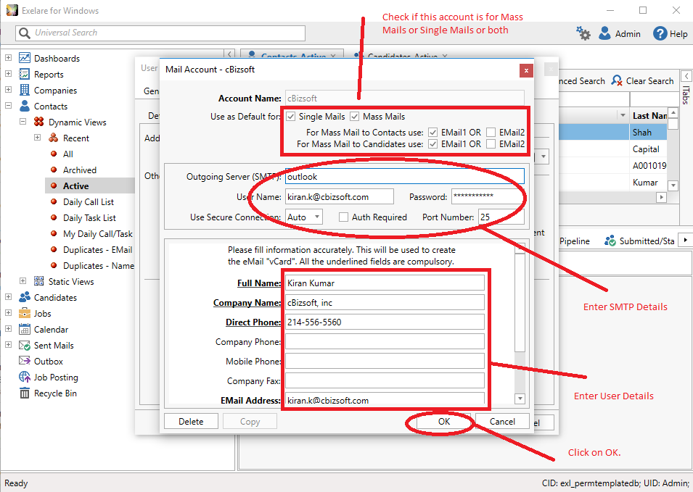Click the Outbox icon
This screenshot has height=492, width=693.
pyautogui.click(x=24, y=361)
